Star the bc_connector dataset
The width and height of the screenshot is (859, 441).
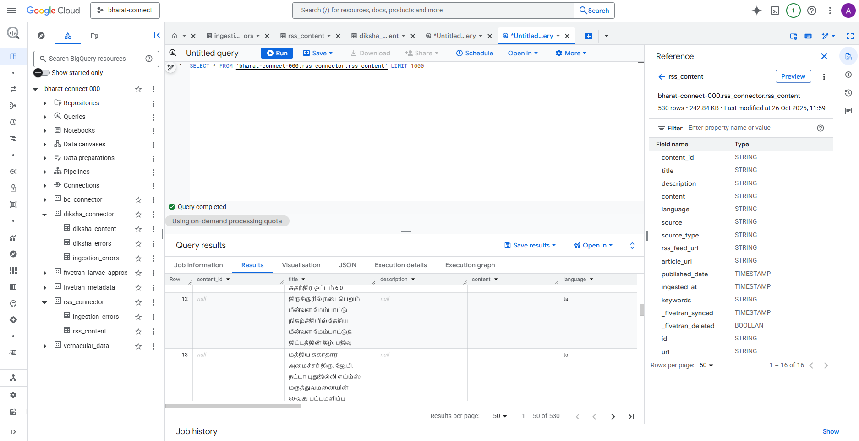pos(138,200)
